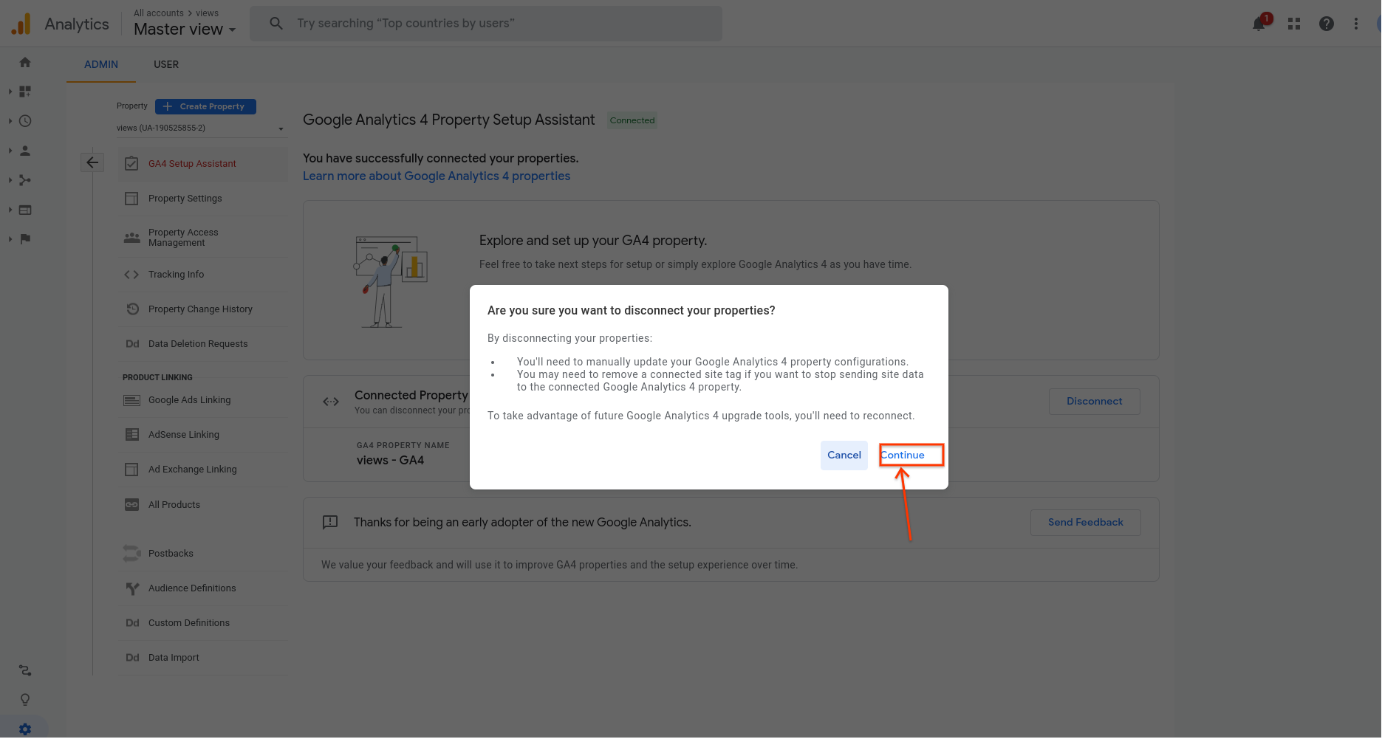Open Learn more about Google Analytics 4 properties link
Viewport: 1382px width, 739px height.
pyautogui.click(x=437, y=176)
